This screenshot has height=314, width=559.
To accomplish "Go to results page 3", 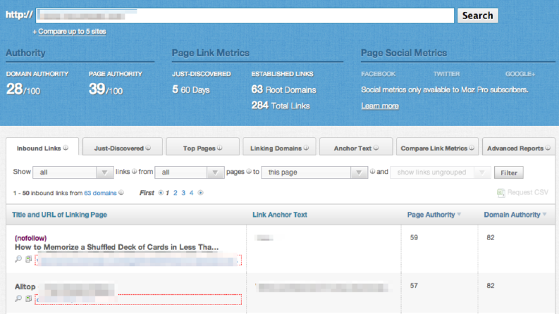I will (x=183, y=193).
